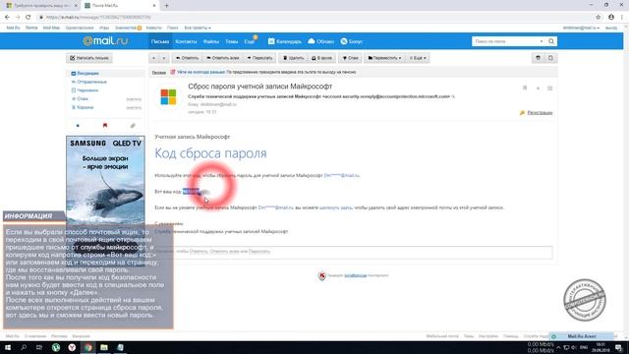This screenshot has width=629, height=354.
Task: Open File Explorer from the taskbar
Action: 104,347
